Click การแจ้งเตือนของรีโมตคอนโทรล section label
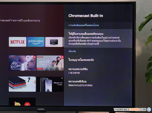The width and height of the screenshot is (152, 113). pos(84,25)
